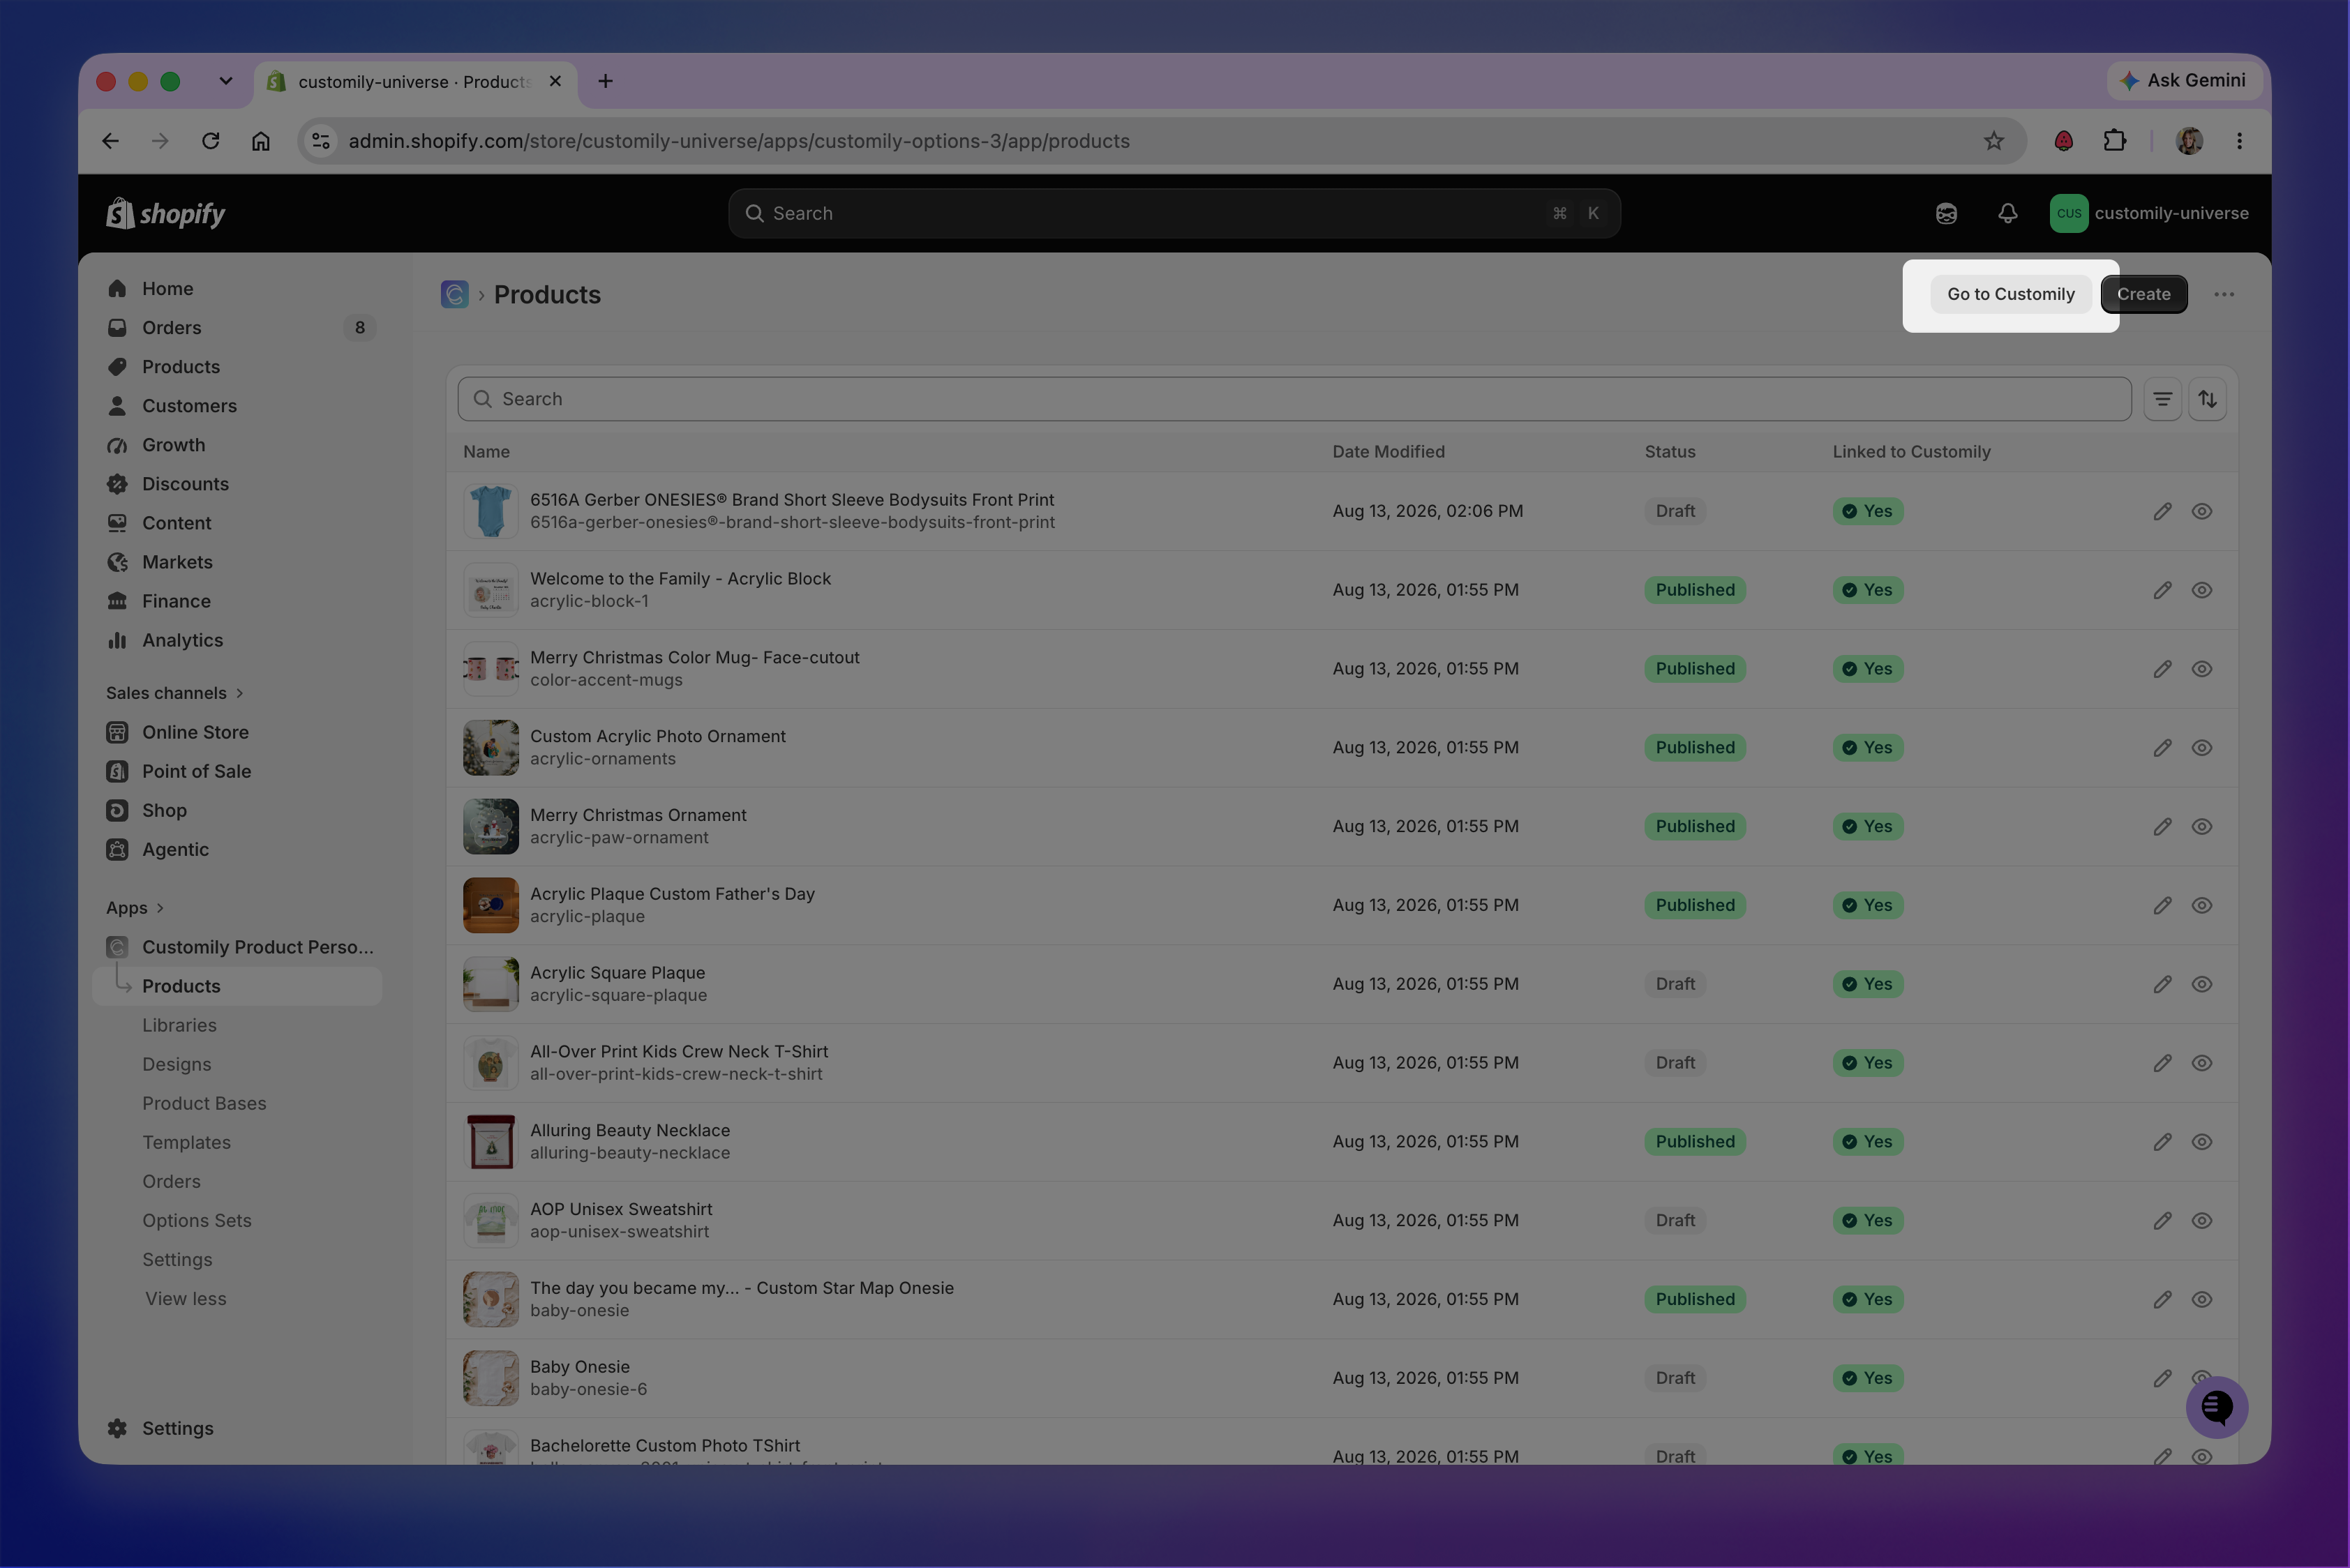Open the Chrome profile avatar
This screenshot has width=2350, height=1568.
(2189, 141)
